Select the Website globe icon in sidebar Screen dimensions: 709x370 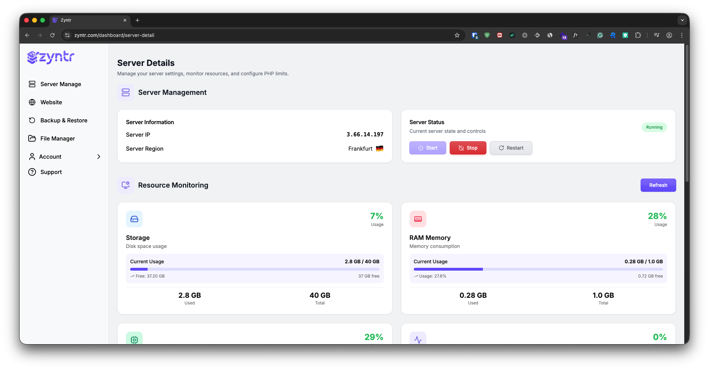(x=32, y=102)
